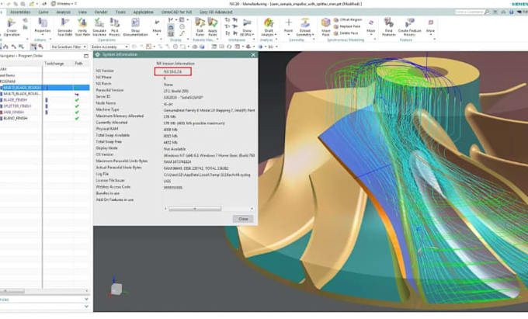Click the Offset Region command
The image size is (528, 319).
tap(348, 20)
